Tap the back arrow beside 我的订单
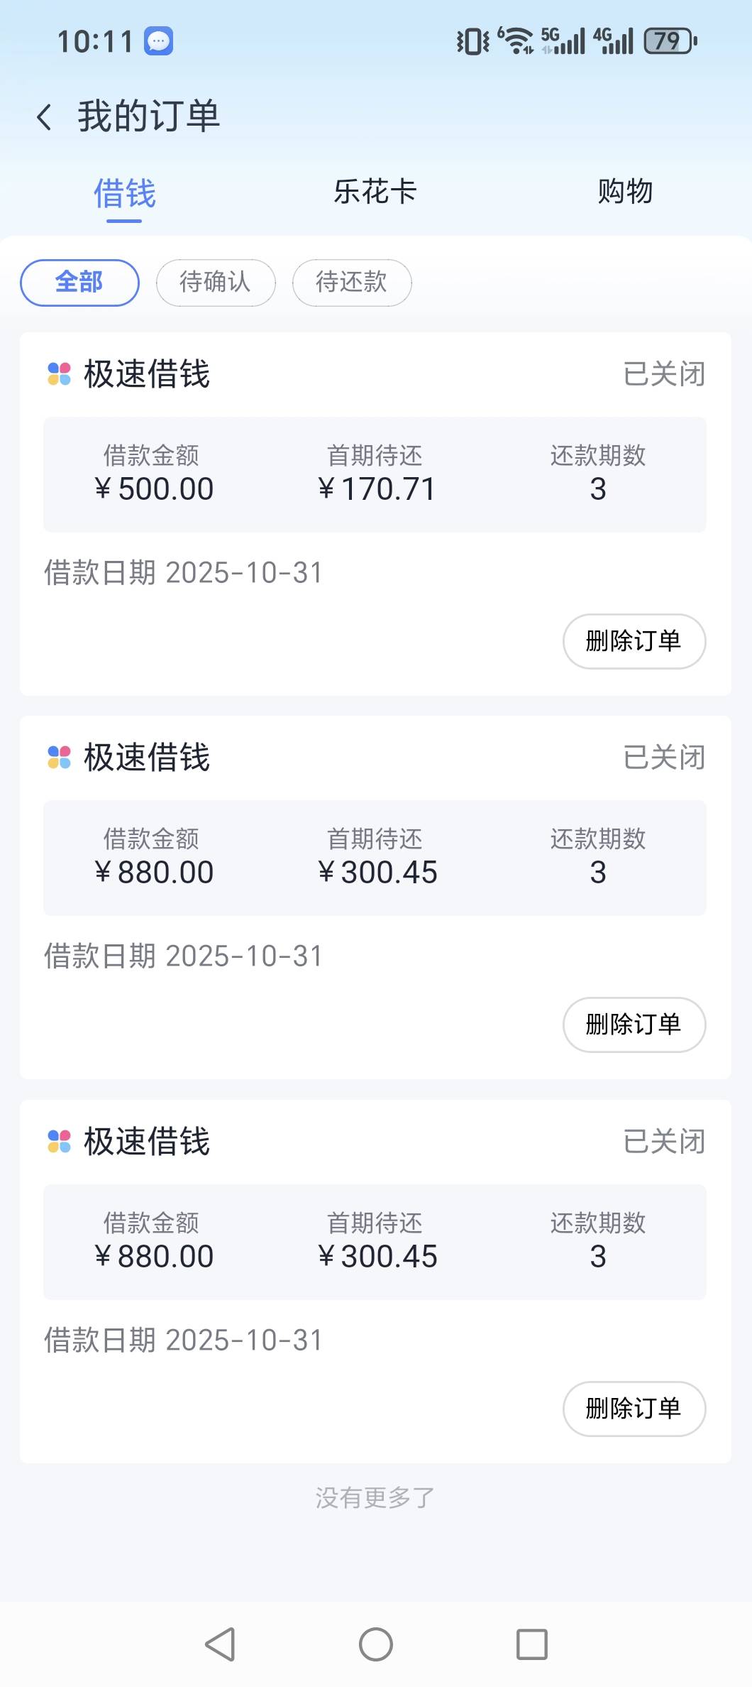Viewport: 752px width, 1687px height. (44, 117)
